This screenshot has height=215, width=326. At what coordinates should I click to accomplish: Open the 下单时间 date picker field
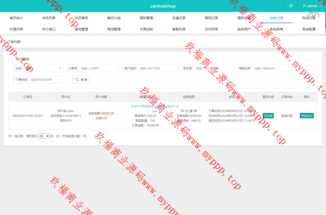[49, 80]
